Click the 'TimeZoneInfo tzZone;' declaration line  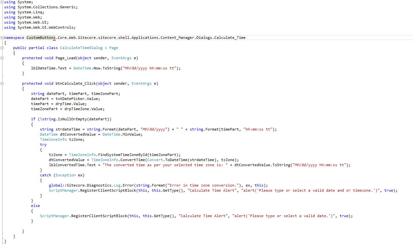62,139
